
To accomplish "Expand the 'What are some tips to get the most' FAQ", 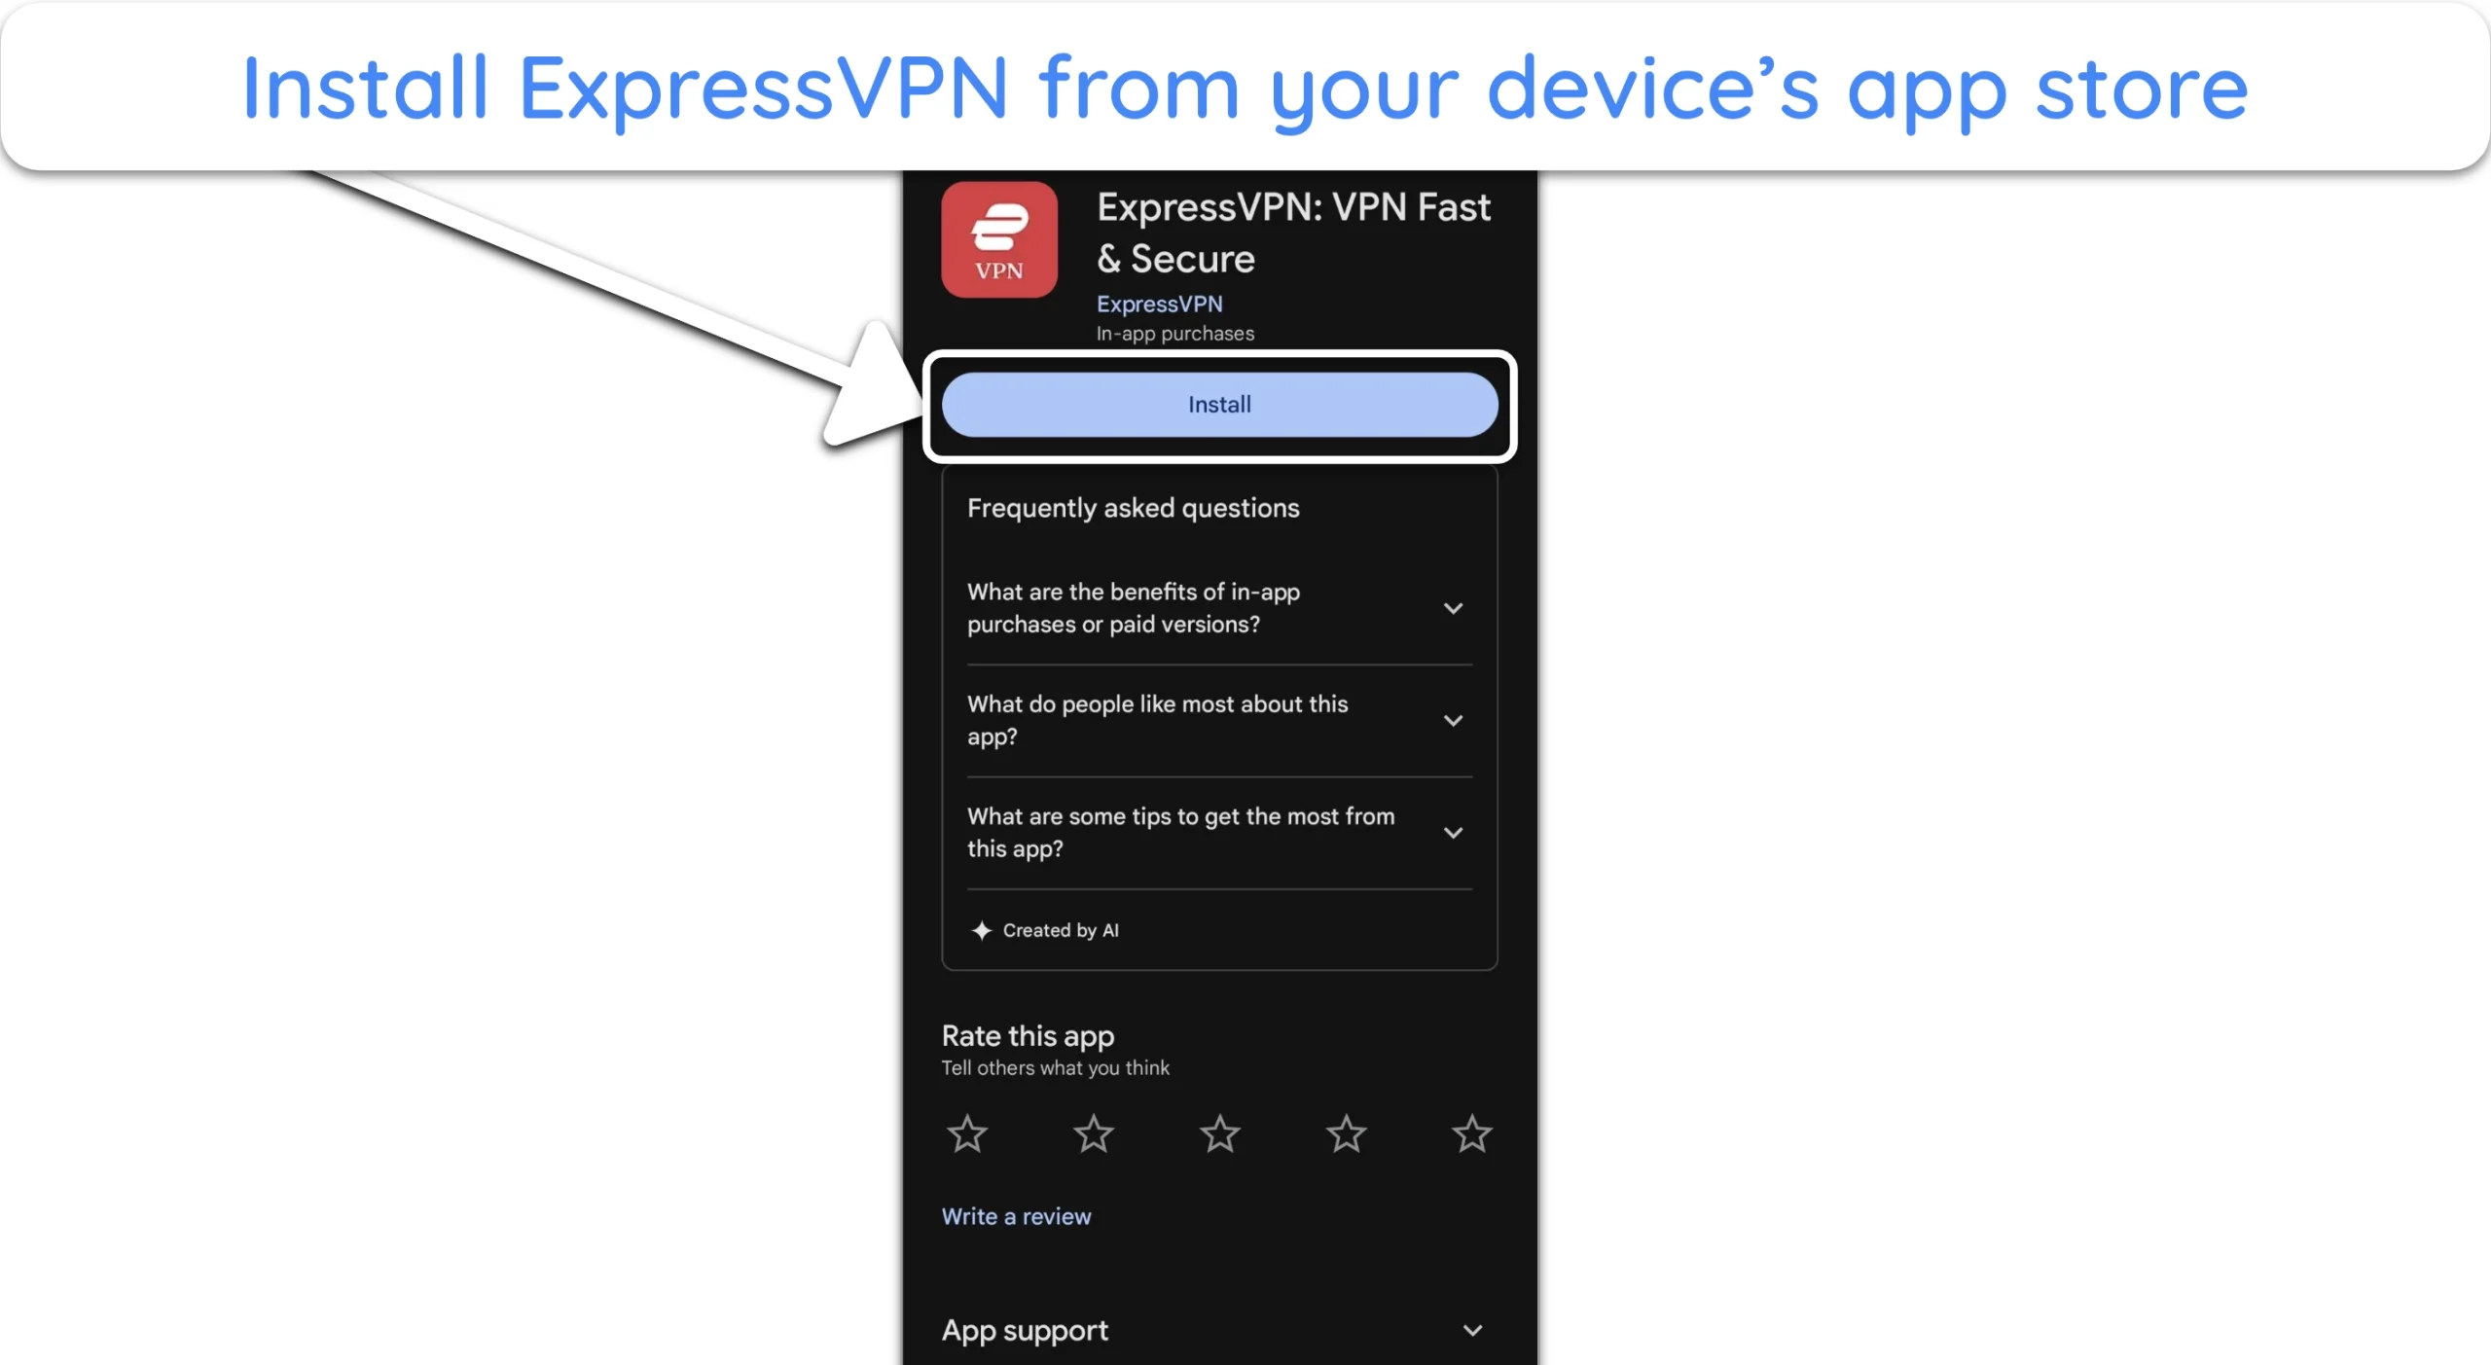I will (x=1452, y=832).
